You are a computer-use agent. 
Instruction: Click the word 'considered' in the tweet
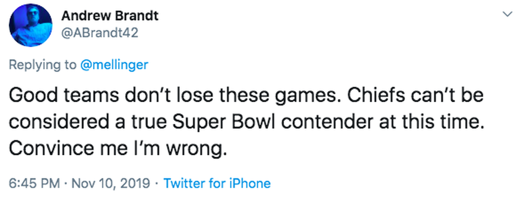click(x=54, y=121)
